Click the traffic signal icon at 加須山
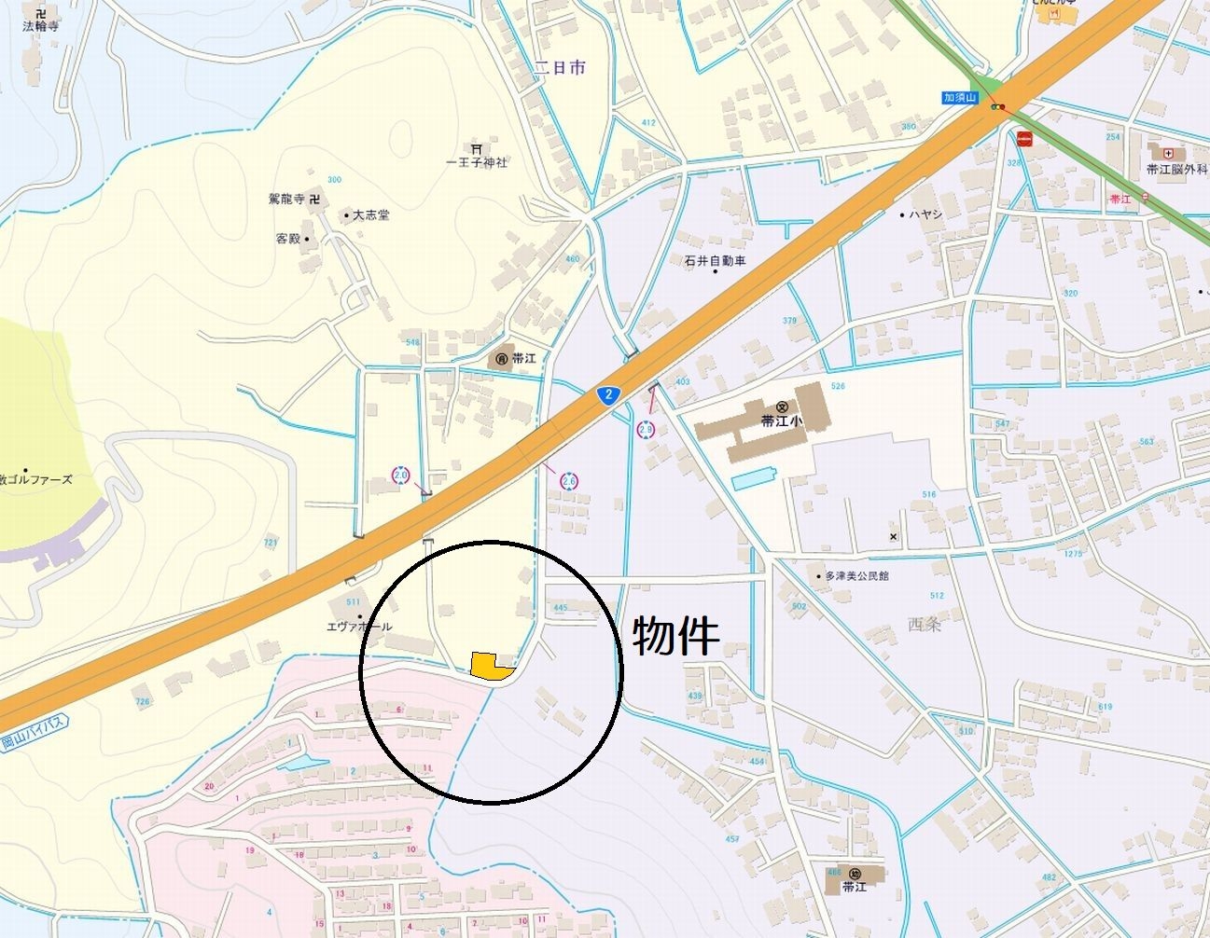The height and width of the screenshot is (938, 1210). [998, 107]
